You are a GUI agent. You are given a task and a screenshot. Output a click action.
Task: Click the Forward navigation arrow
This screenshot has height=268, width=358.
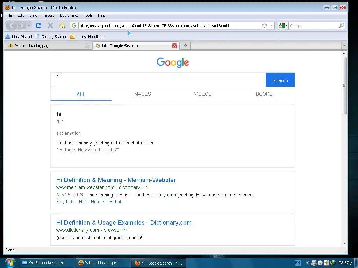click(x=22, y=25)
